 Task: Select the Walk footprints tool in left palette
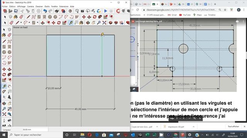[x=4, y=125]
